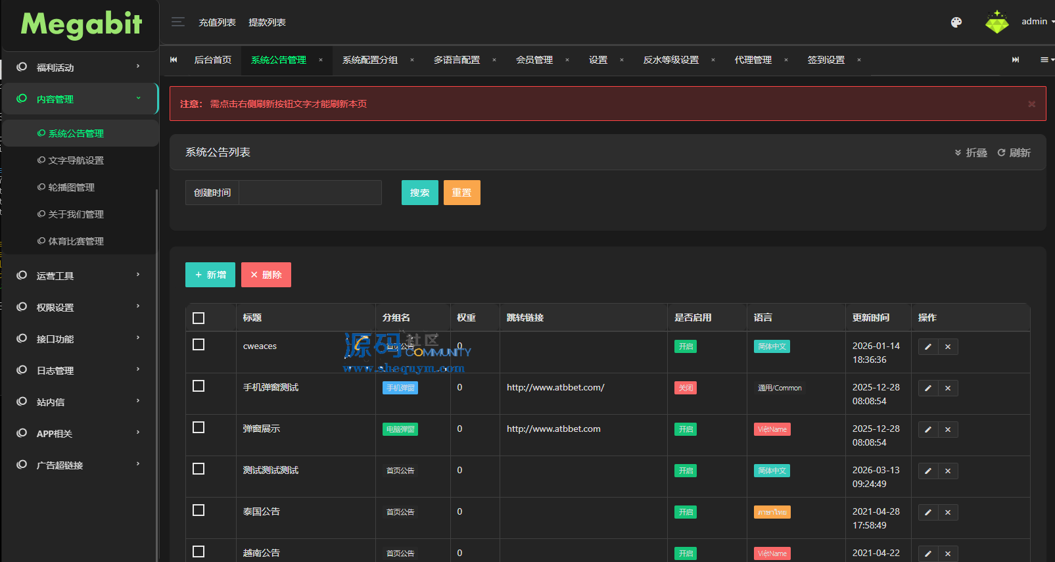Screen dimensions: 1055x562
Task: Switch to the 会员管理 tab
Action: click(x=534, y=60)
